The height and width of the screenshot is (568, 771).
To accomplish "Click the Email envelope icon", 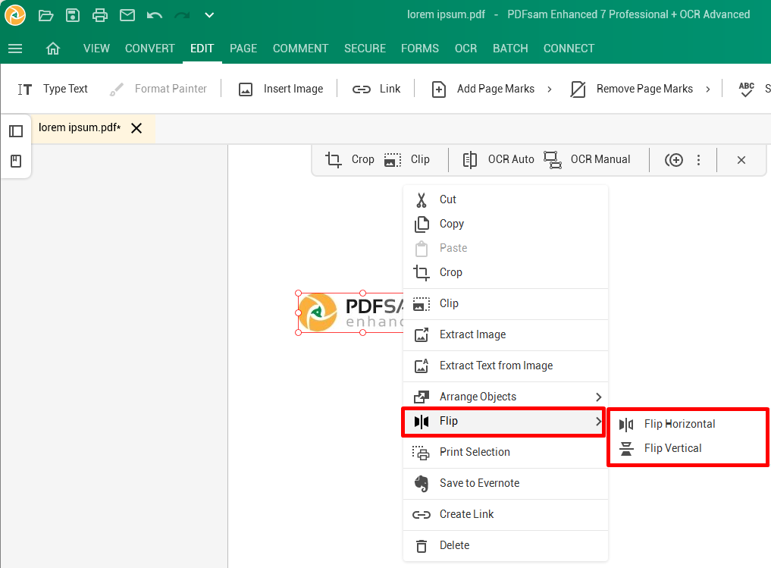I will click(x=127, y=15).
